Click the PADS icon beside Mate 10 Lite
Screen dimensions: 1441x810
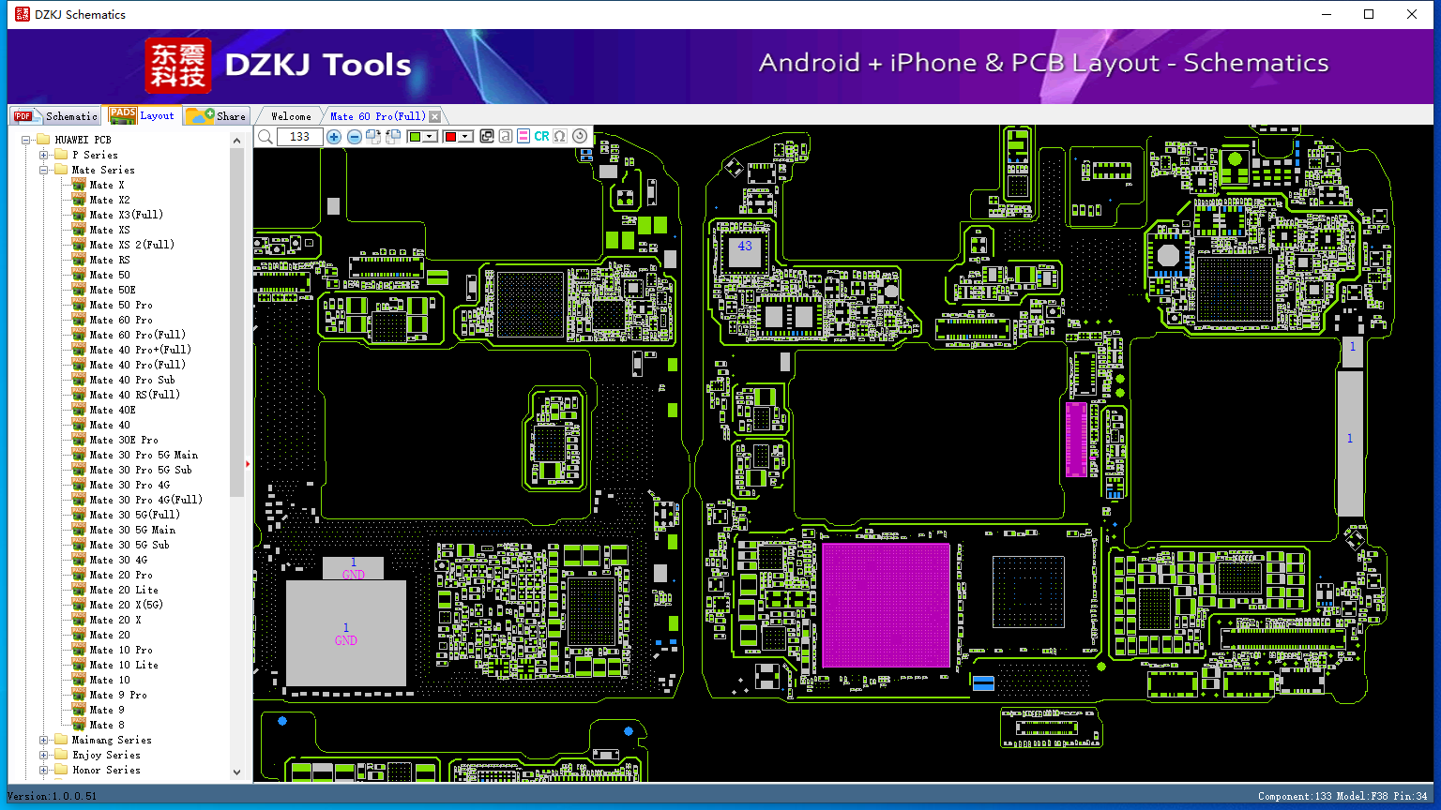(79, 666)
